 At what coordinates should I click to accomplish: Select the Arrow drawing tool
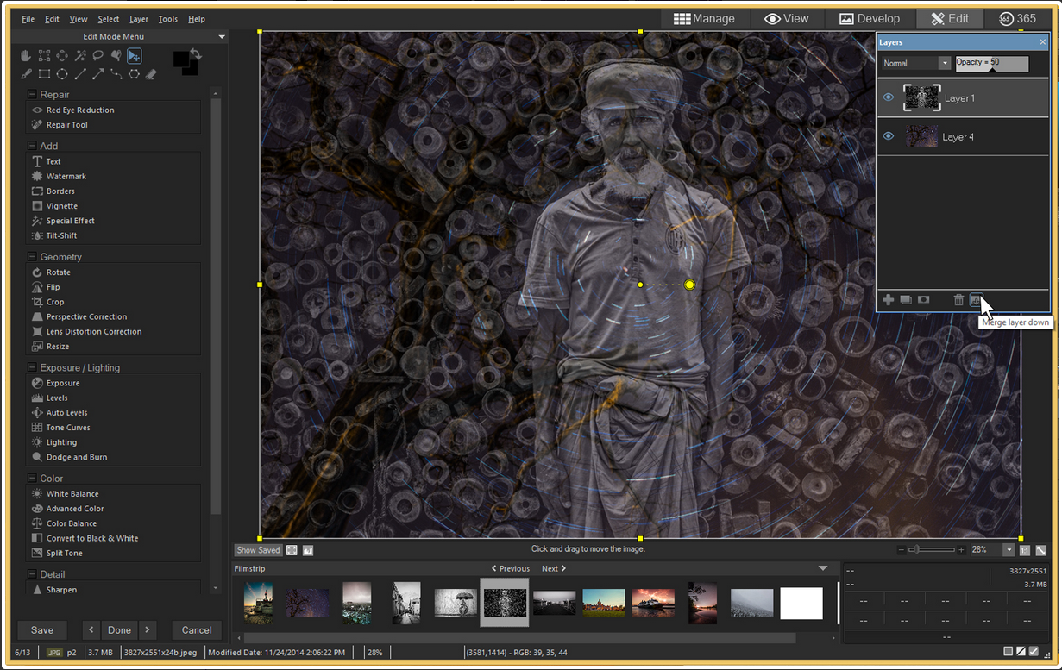tap(98, 74)
